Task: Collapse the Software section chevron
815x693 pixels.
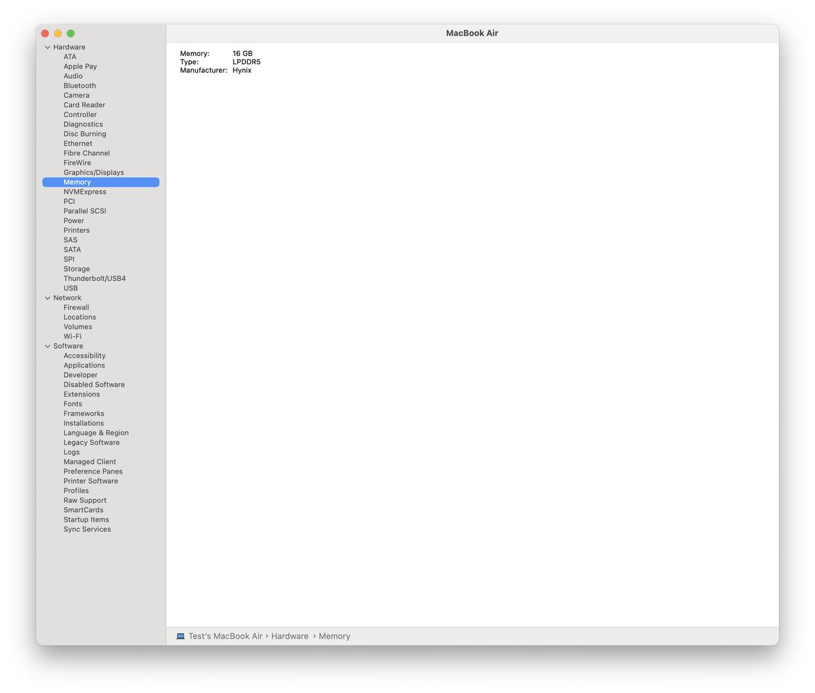Action: pos(47,346)
